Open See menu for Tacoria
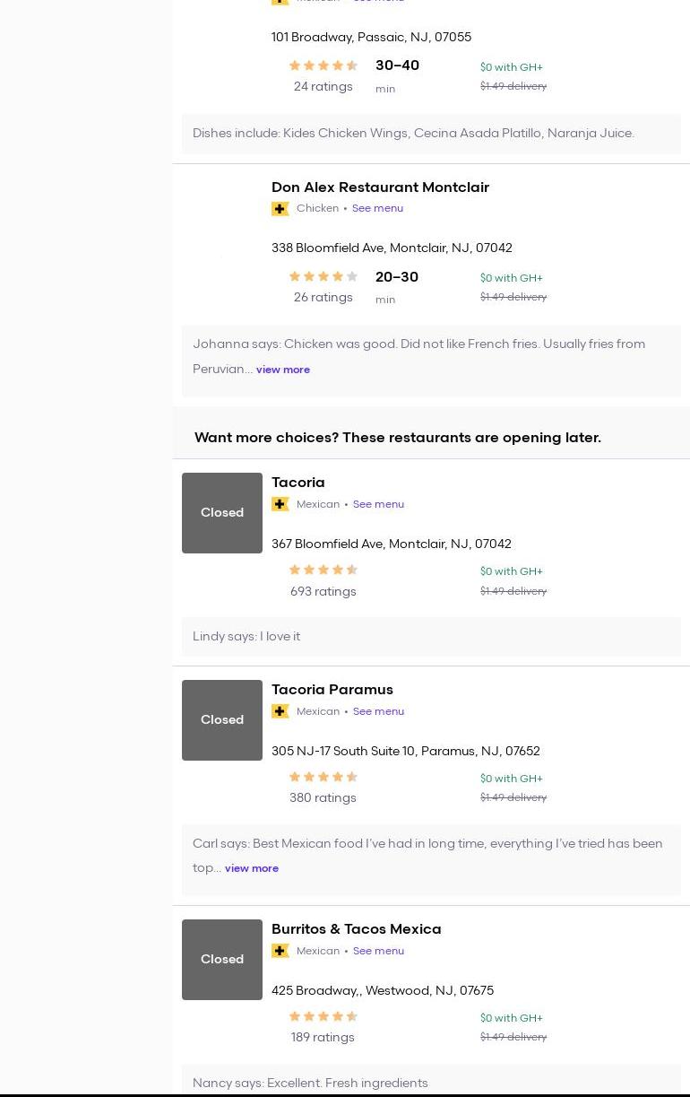The image size is (690, 1097). (378, 504)
